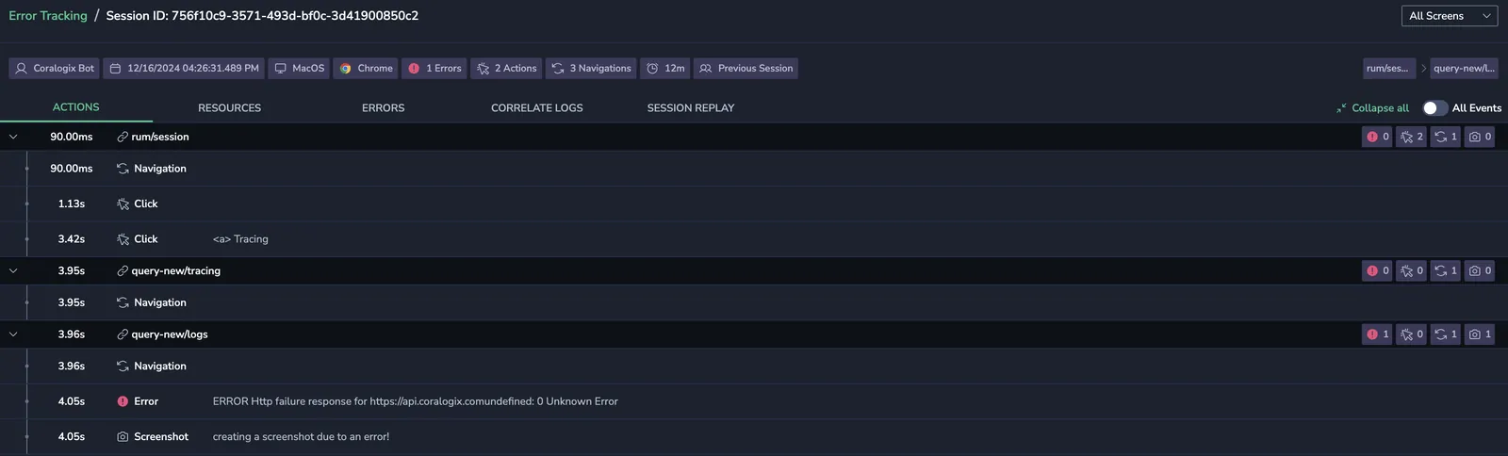Click rum/session navigations count badge

pyautogui.click(x=1446, y=137)
